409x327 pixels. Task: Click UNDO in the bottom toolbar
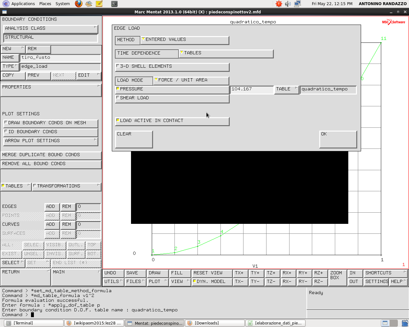tap(113, 273)
